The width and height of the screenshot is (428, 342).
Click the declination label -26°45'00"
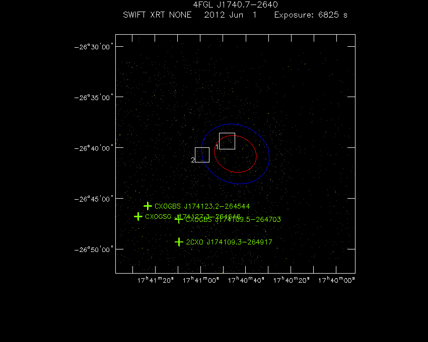click(94, 199)
